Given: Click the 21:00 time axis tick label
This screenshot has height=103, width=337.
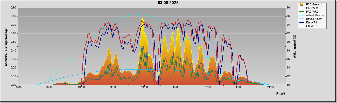Looking at the screenshot, I should (270, 87).
